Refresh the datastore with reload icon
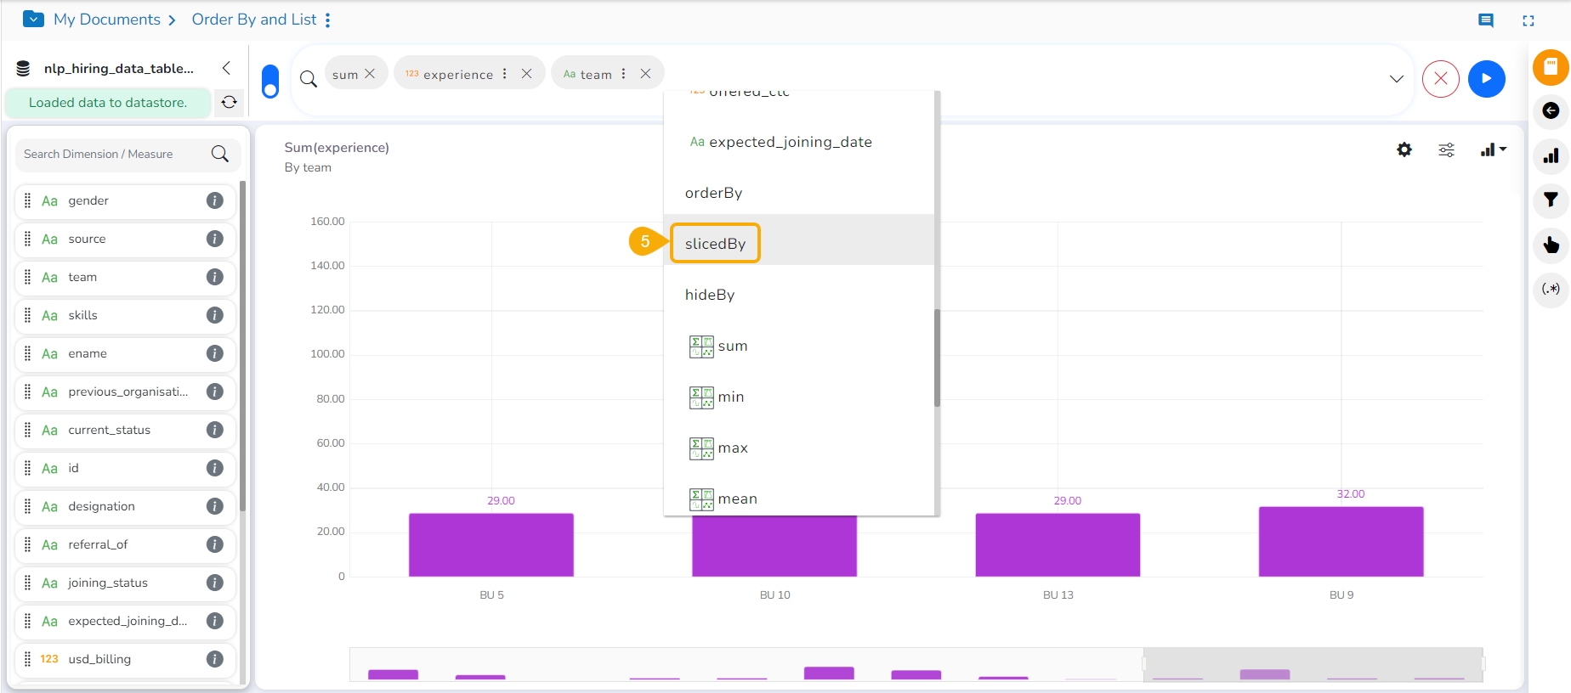Viewport: 1571px width, 693px height. 229,102
